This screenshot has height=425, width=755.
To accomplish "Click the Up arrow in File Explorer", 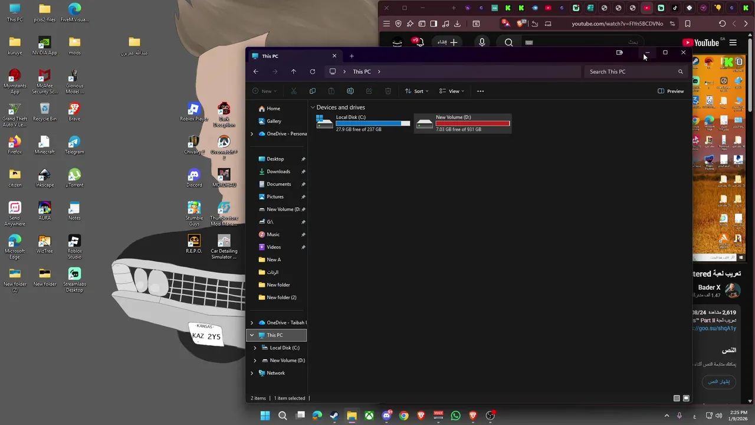I will coord(293,71).
